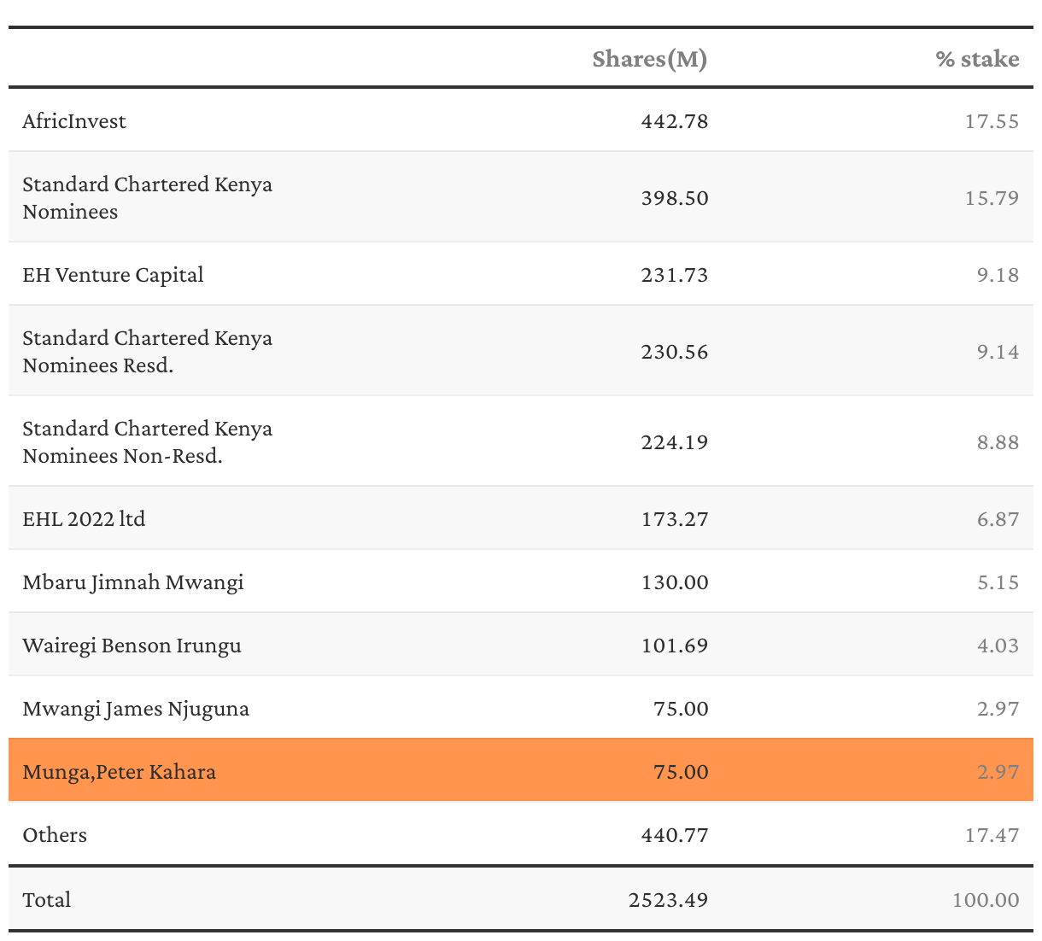The height and width of the screenshot is (941, 1042).
Task: Select the 17.55 stake percentage cell
Action: click(992, 121)
